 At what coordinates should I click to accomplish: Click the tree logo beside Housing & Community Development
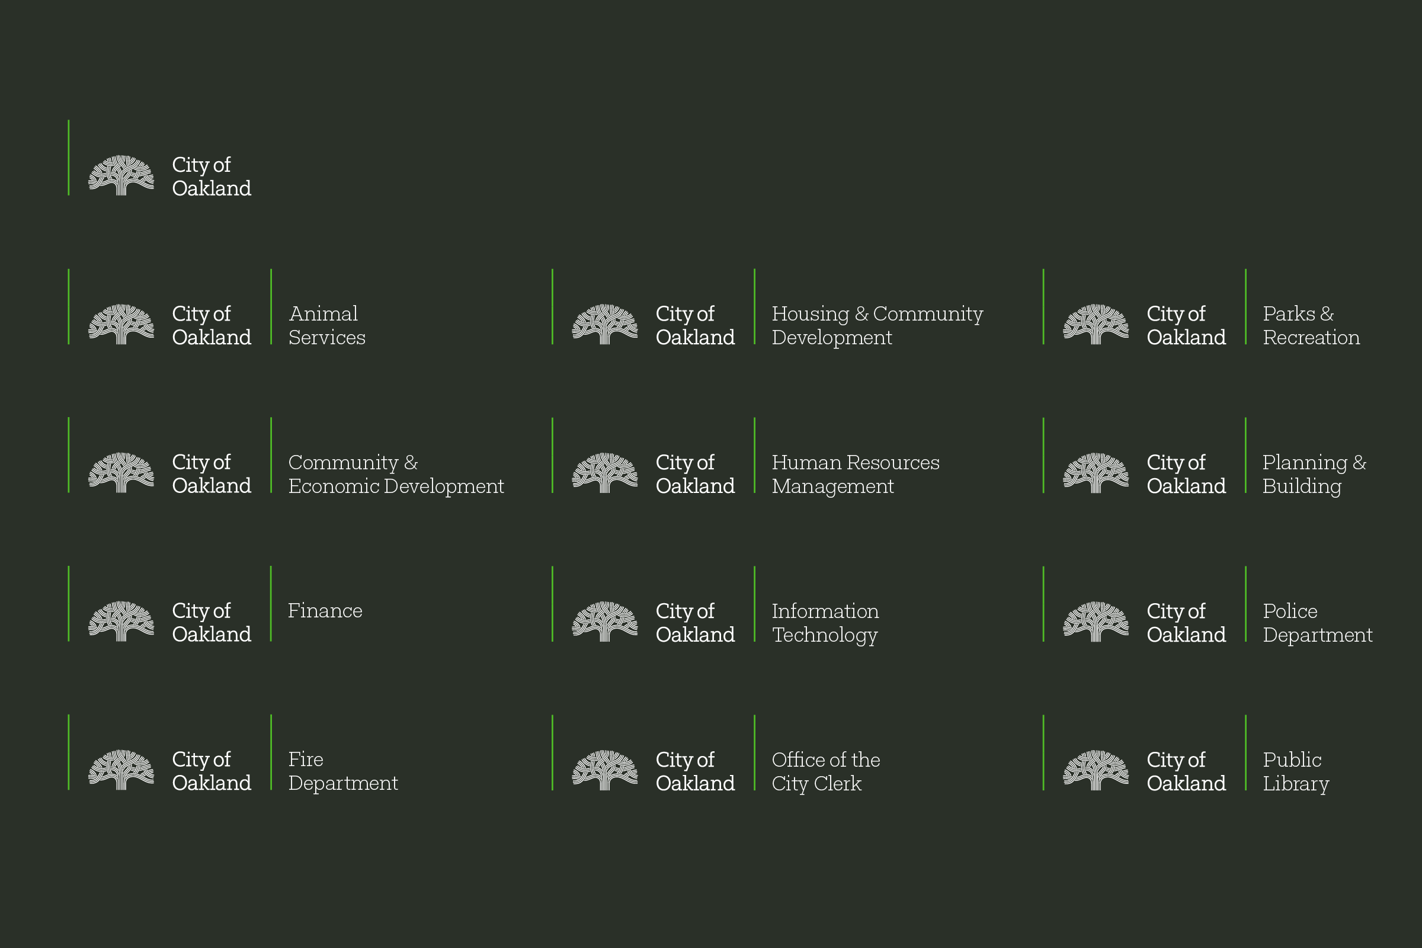[x=604, y=325]
